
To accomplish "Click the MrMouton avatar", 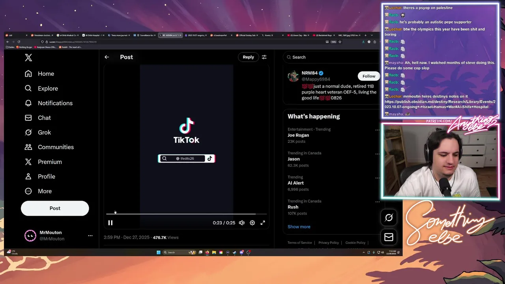I will tap(30, 235).
